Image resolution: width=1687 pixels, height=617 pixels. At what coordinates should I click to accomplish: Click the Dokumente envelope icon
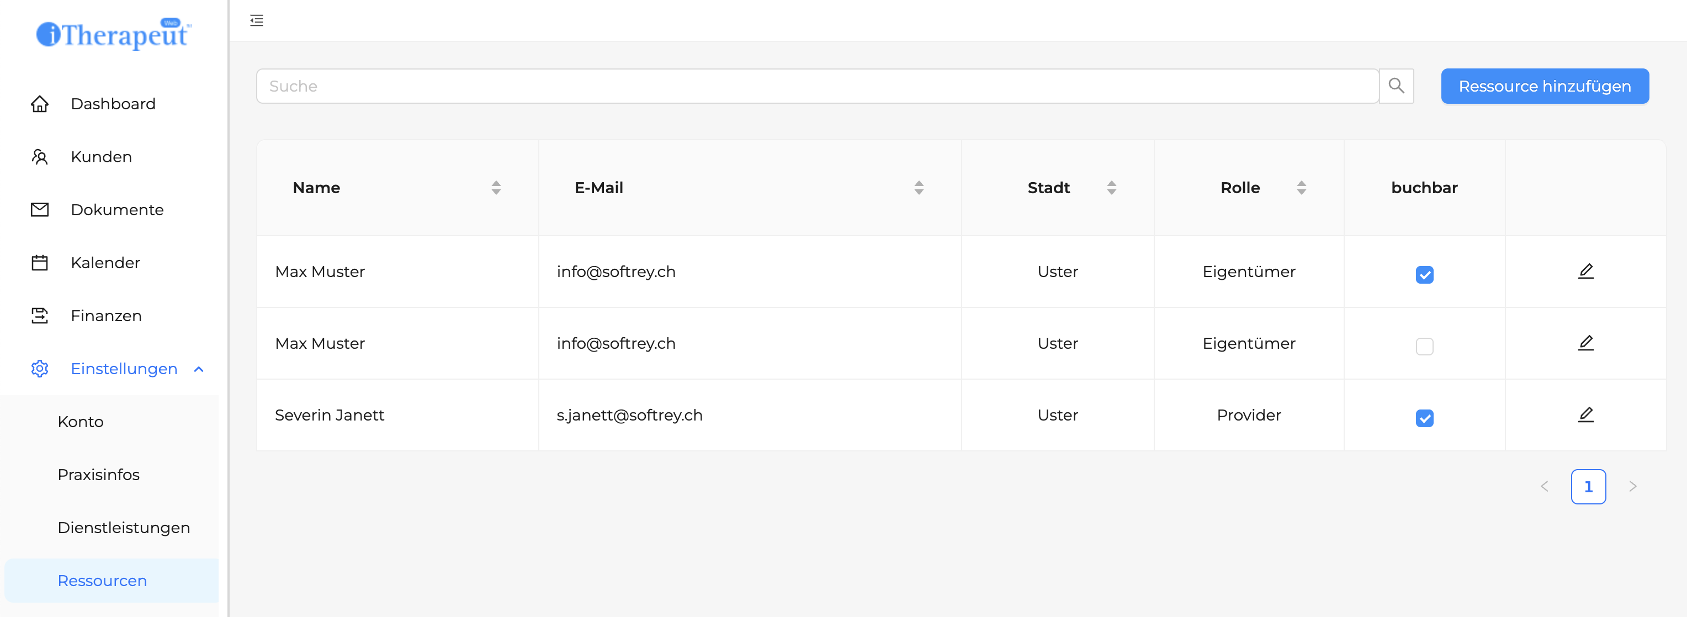pos(40,210)
